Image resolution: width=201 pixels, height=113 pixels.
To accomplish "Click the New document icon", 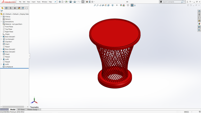I will coord(62,2).
